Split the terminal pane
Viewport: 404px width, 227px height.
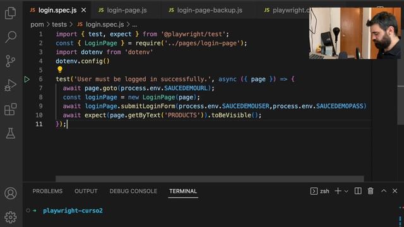358,191
